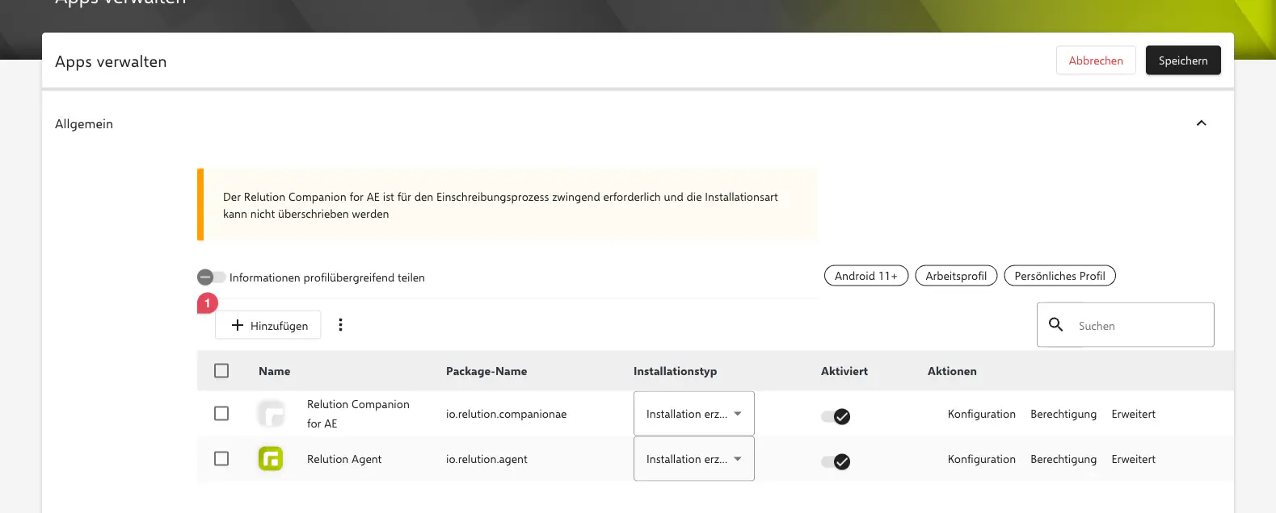This screenshot has height=513, width=1276.
Task: Click the Installationstyp column header
Action: 675,371
